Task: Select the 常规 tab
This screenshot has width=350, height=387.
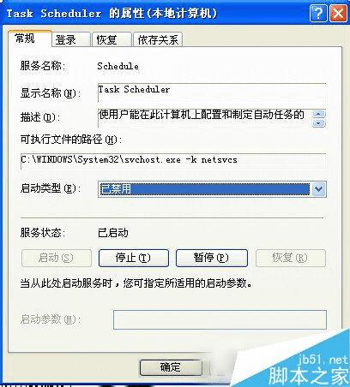Action: point(30,38)
